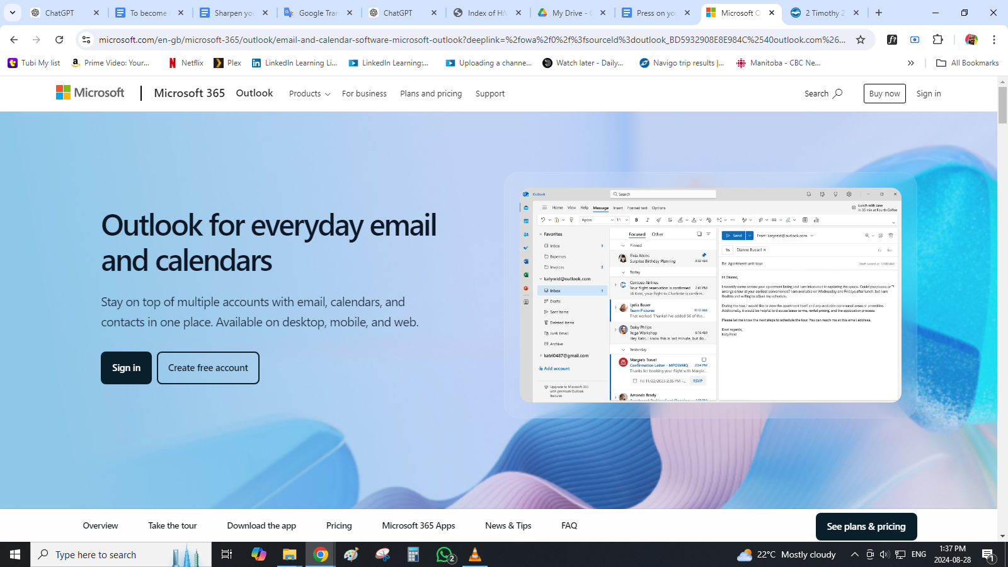Viewport: 1008px width, 567px height.
Task: Click the page's vertical scrollbar thumb
Action: coord(1002,105)
